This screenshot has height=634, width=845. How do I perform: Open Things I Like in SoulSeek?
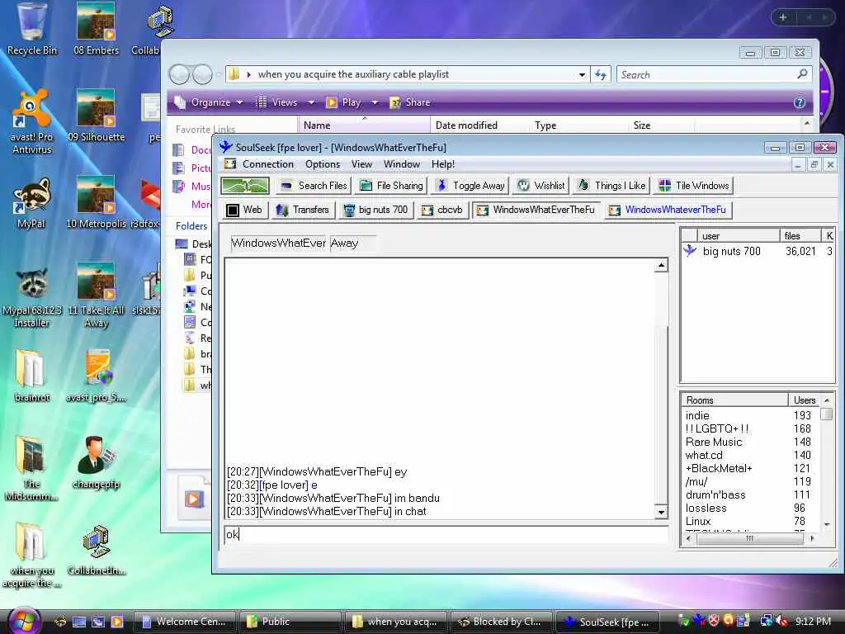coord(611,186)
